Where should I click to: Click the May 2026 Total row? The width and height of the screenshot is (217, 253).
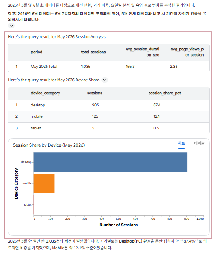click(x=109, y=67)
